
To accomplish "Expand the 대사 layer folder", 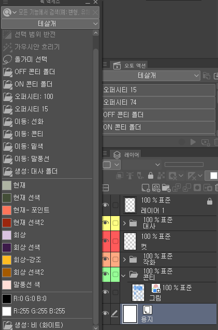I will (x=124, y=223).
